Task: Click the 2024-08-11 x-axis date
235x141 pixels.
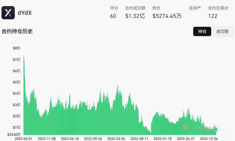Action: [x=139, y=139]
